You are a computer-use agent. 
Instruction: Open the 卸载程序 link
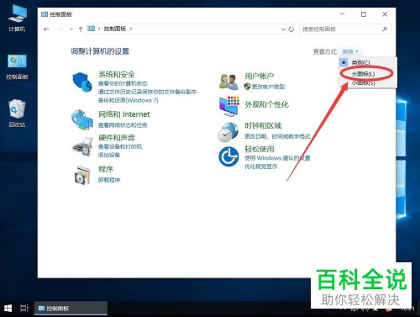pyautogui.click(x=109, y=180)
